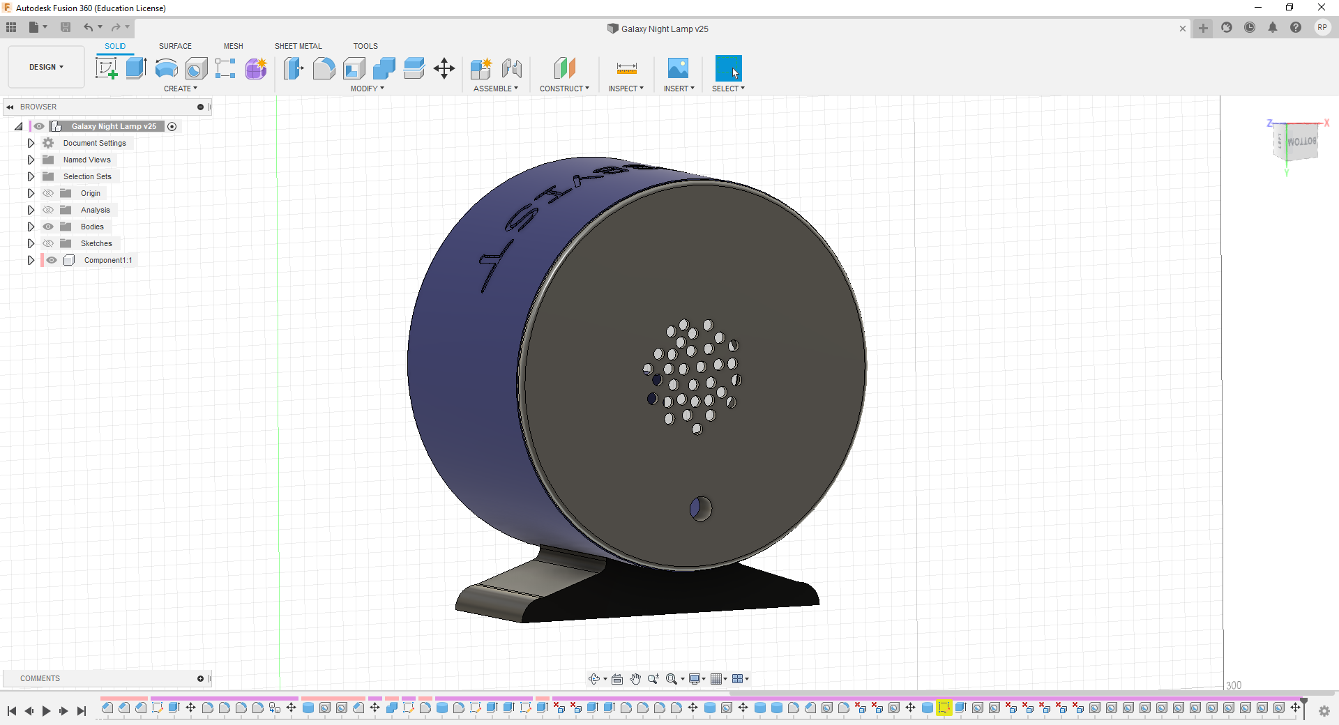Hide Component1:1
Viewport: 1339px width, 725px height.
52,260
